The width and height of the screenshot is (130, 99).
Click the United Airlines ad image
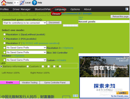tap(105, 77)
